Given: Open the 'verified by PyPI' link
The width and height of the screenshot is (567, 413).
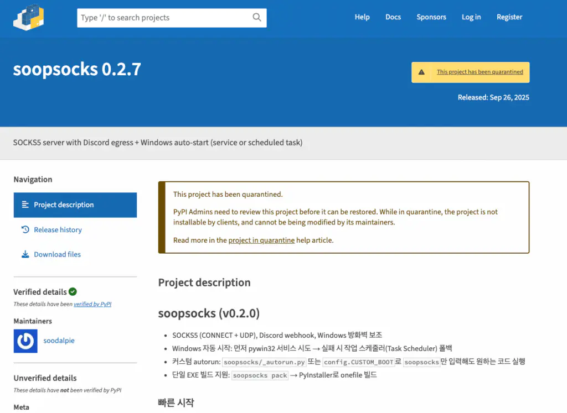Looking at the screenshot, I should pyautogui.click(x=92, y=304).
